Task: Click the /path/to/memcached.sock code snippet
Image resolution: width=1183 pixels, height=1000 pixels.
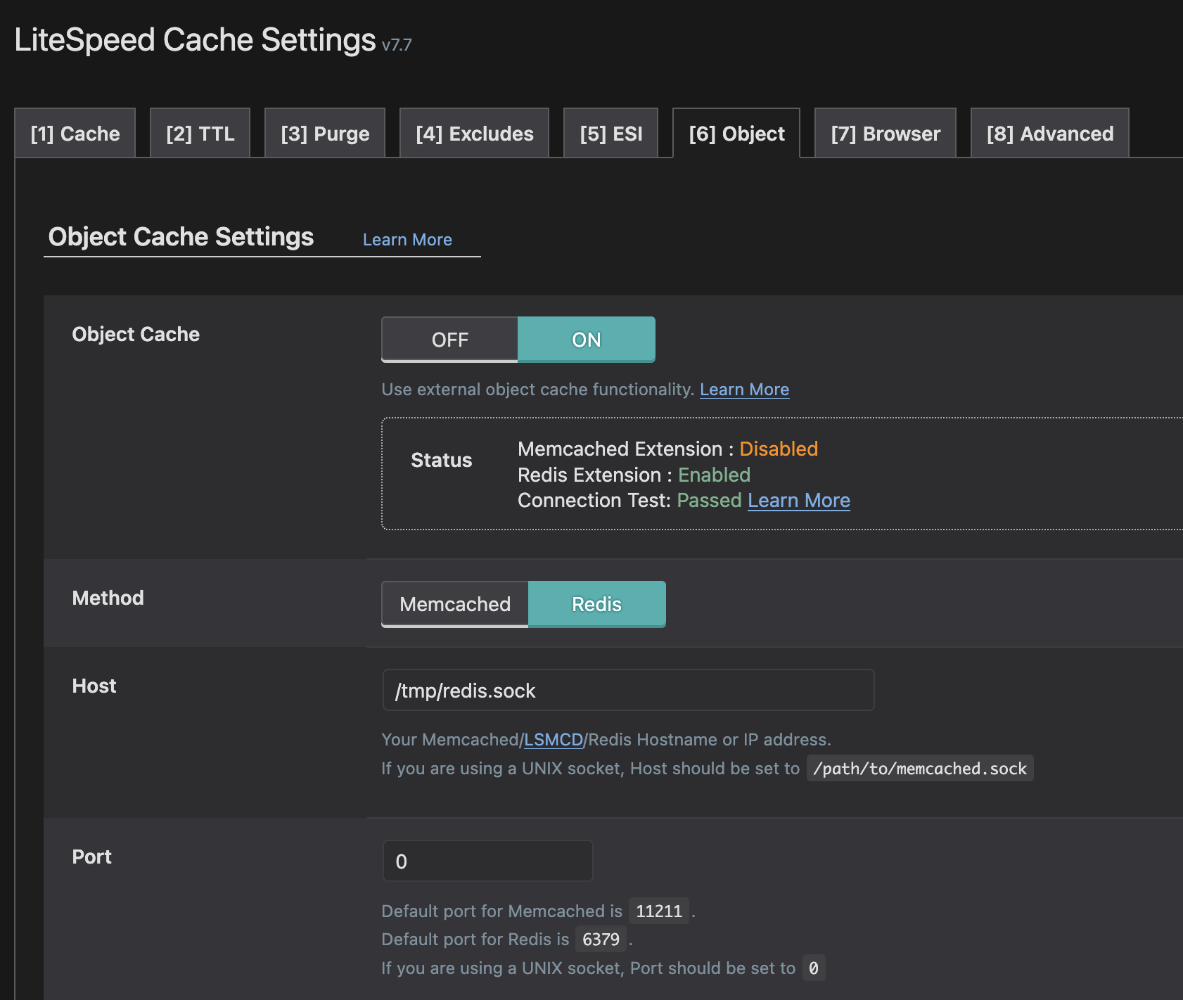Action: tap(920, 769)
